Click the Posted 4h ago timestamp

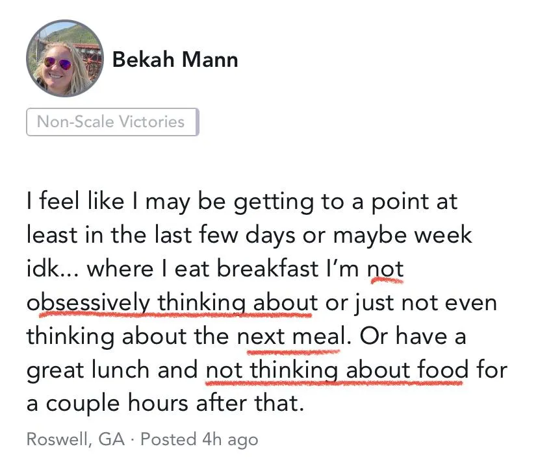click(x=199, y=440)
